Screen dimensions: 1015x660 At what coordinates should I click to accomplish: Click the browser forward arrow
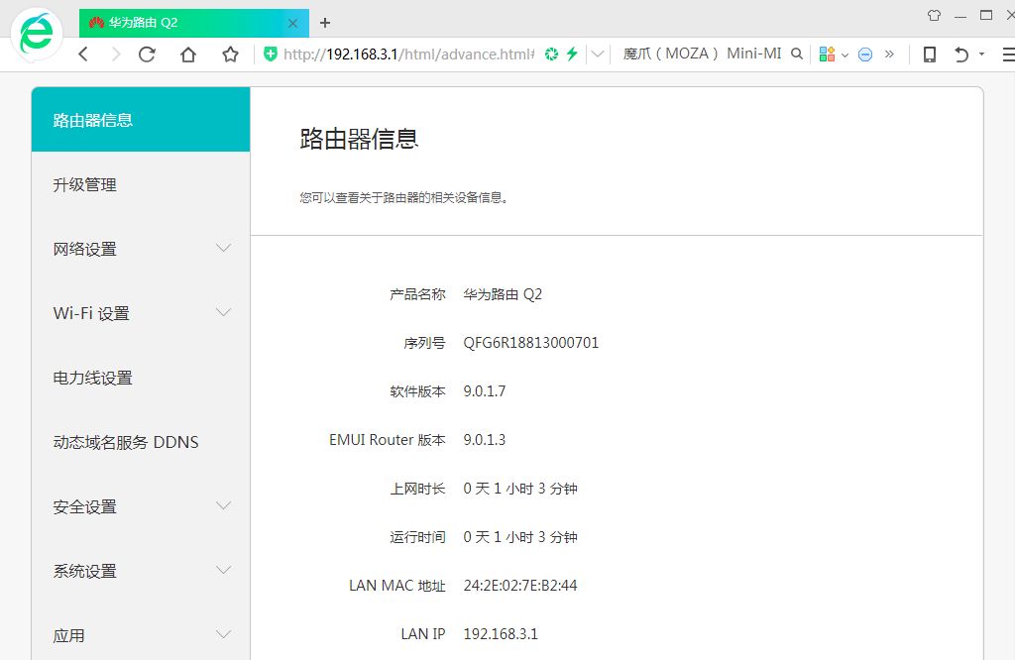(x=116, y=55)
